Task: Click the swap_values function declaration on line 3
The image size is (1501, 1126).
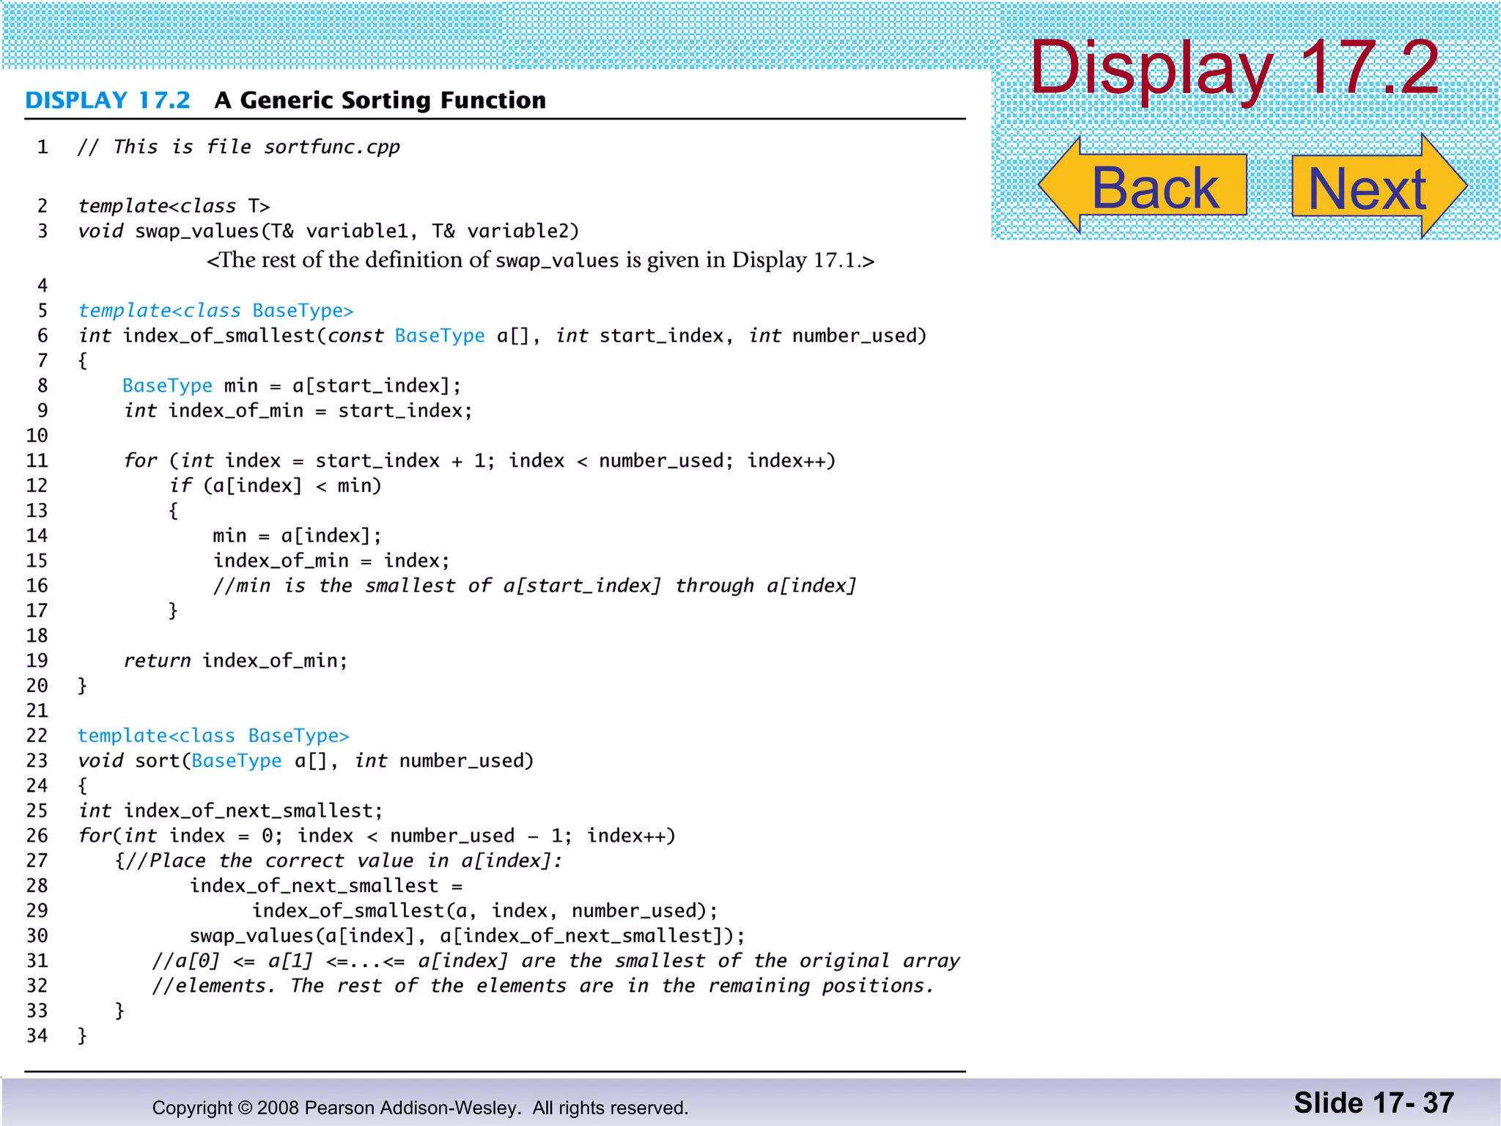Action: click(328, 232)
